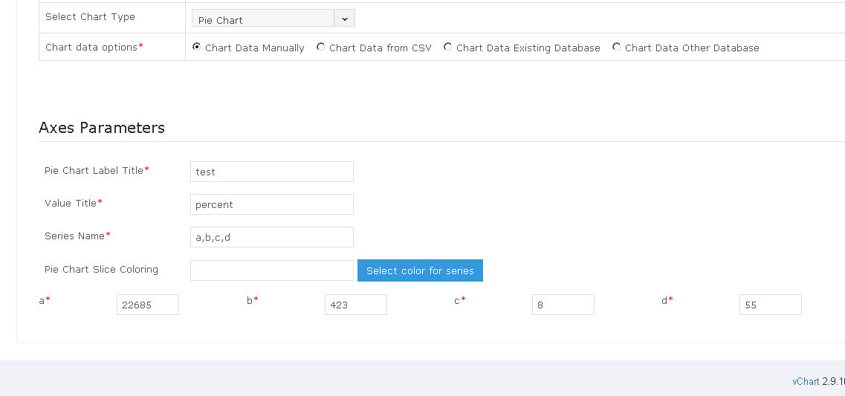Choose Chart Data from CSV option

(320, 47)
